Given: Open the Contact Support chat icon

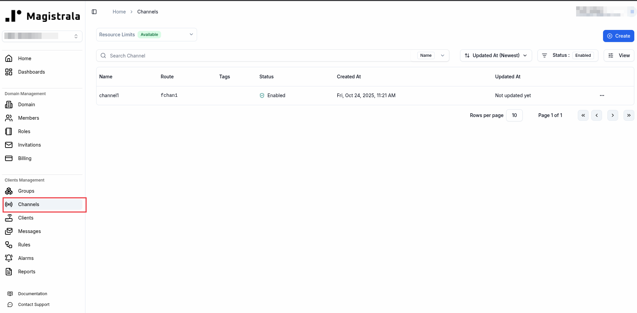Looking at the screenshot, I should click(x=10, y=305).
